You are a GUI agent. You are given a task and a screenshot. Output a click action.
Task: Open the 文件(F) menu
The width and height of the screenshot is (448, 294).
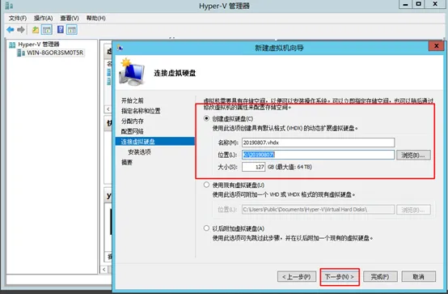pos(18,19)
